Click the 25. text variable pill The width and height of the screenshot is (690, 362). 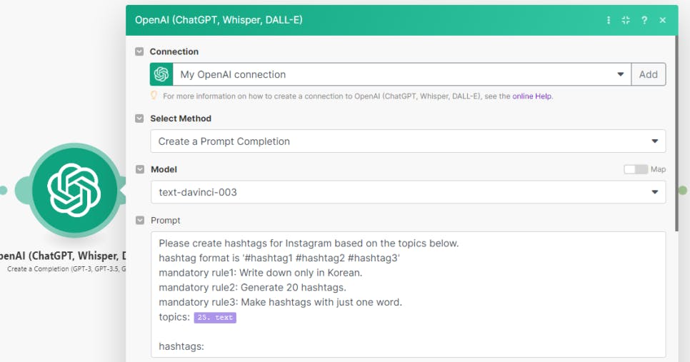click(215, 318)
